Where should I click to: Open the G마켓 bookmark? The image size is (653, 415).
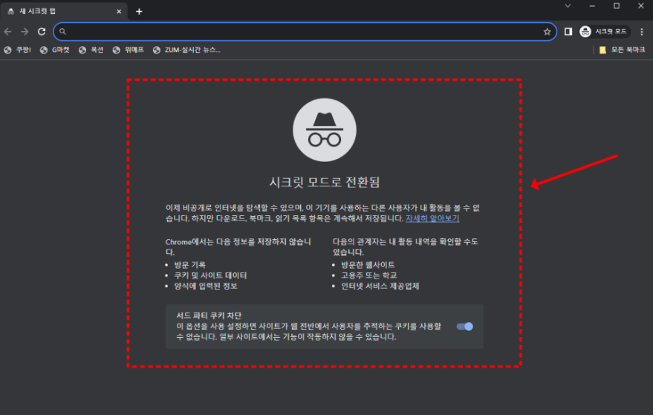54,50
